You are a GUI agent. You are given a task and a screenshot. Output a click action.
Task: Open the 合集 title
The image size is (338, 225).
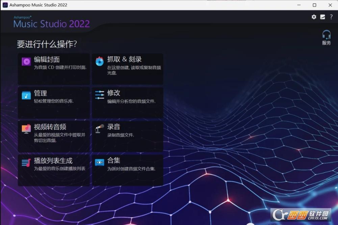pyautogui.click(x=113, y=160)
